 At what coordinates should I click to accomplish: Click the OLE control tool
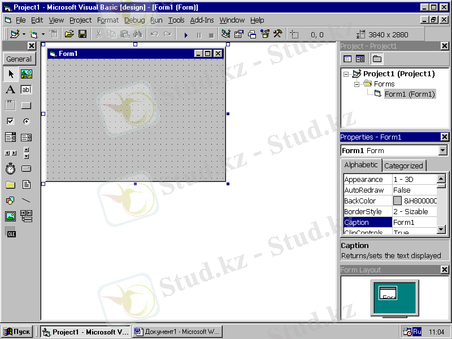[x=10, y=232]
